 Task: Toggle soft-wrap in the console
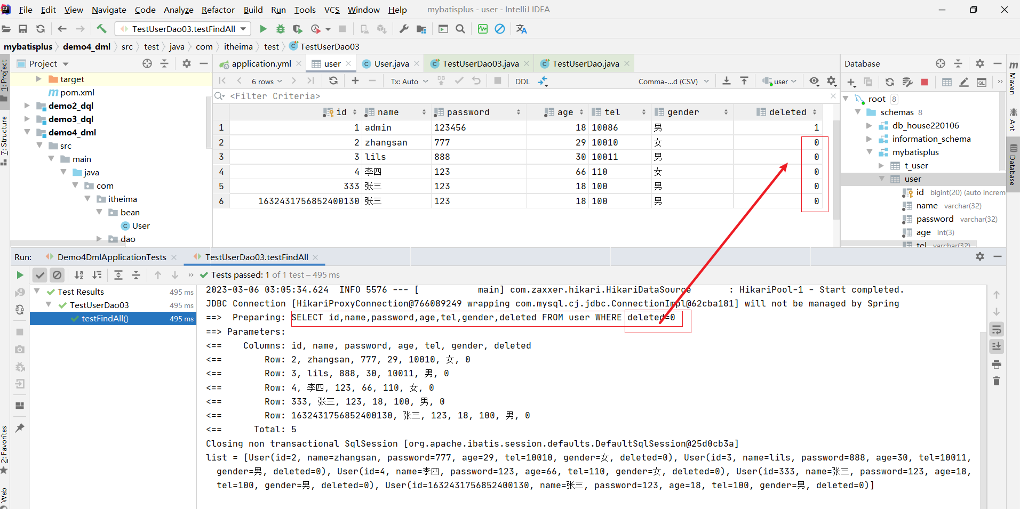[997, 329]
